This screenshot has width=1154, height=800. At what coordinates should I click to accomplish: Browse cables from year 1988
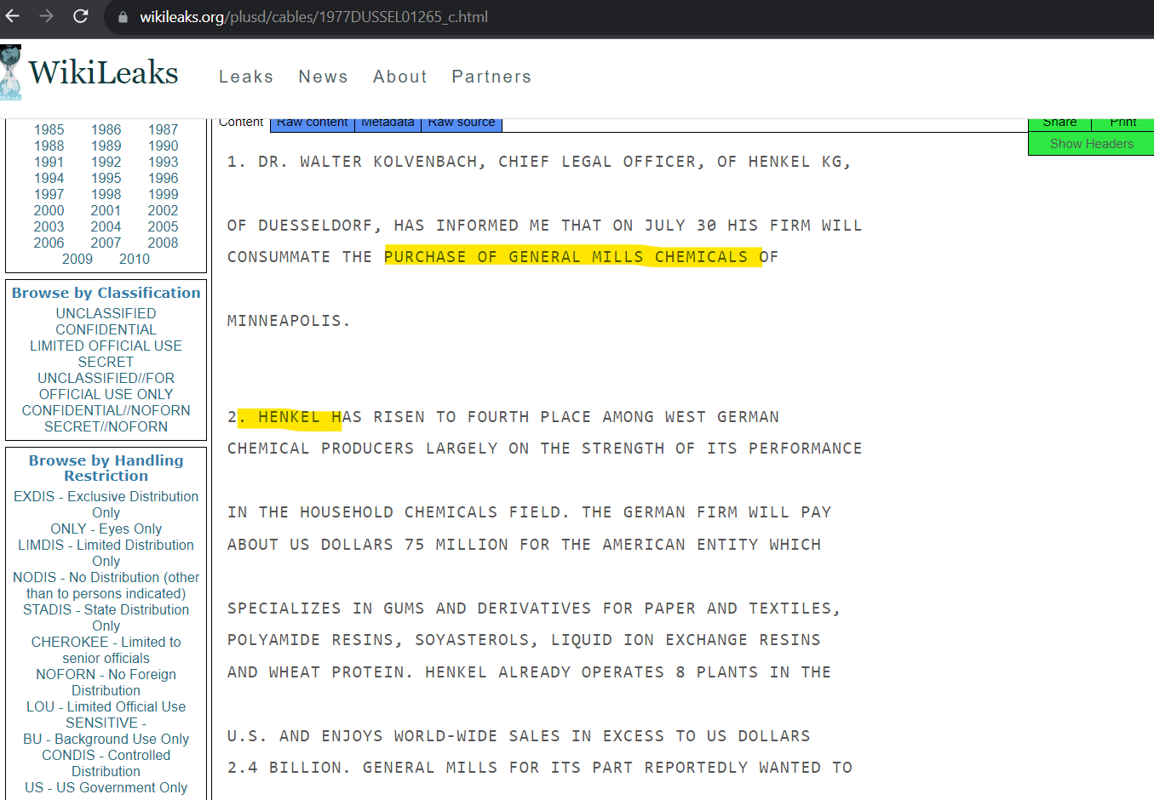click(x=49, y=146)
